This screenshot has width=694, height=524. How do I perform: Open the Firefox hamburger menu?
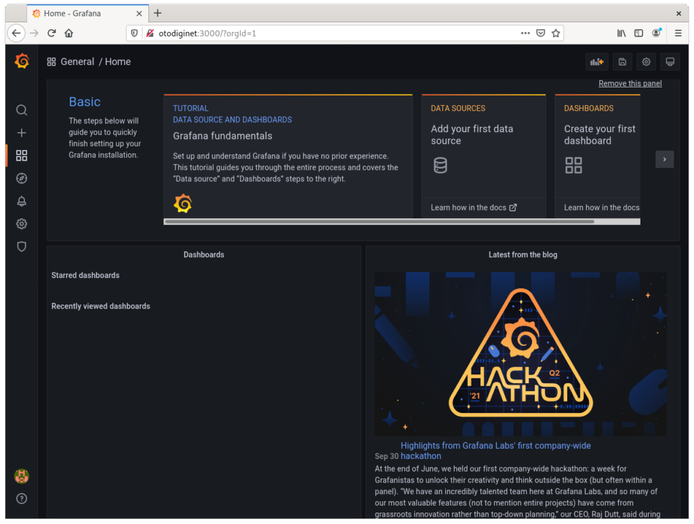point(678,33)
